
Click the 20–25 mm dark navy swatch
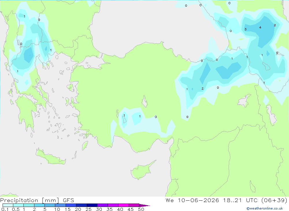click(x=81, y=205)
